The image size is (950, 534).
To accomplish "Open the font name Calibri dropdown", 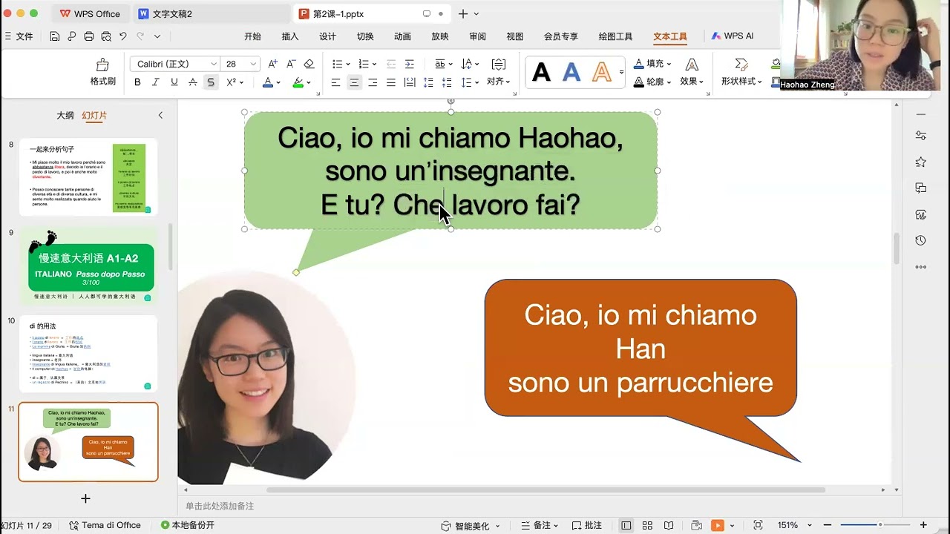I will [x=214, y=64].
